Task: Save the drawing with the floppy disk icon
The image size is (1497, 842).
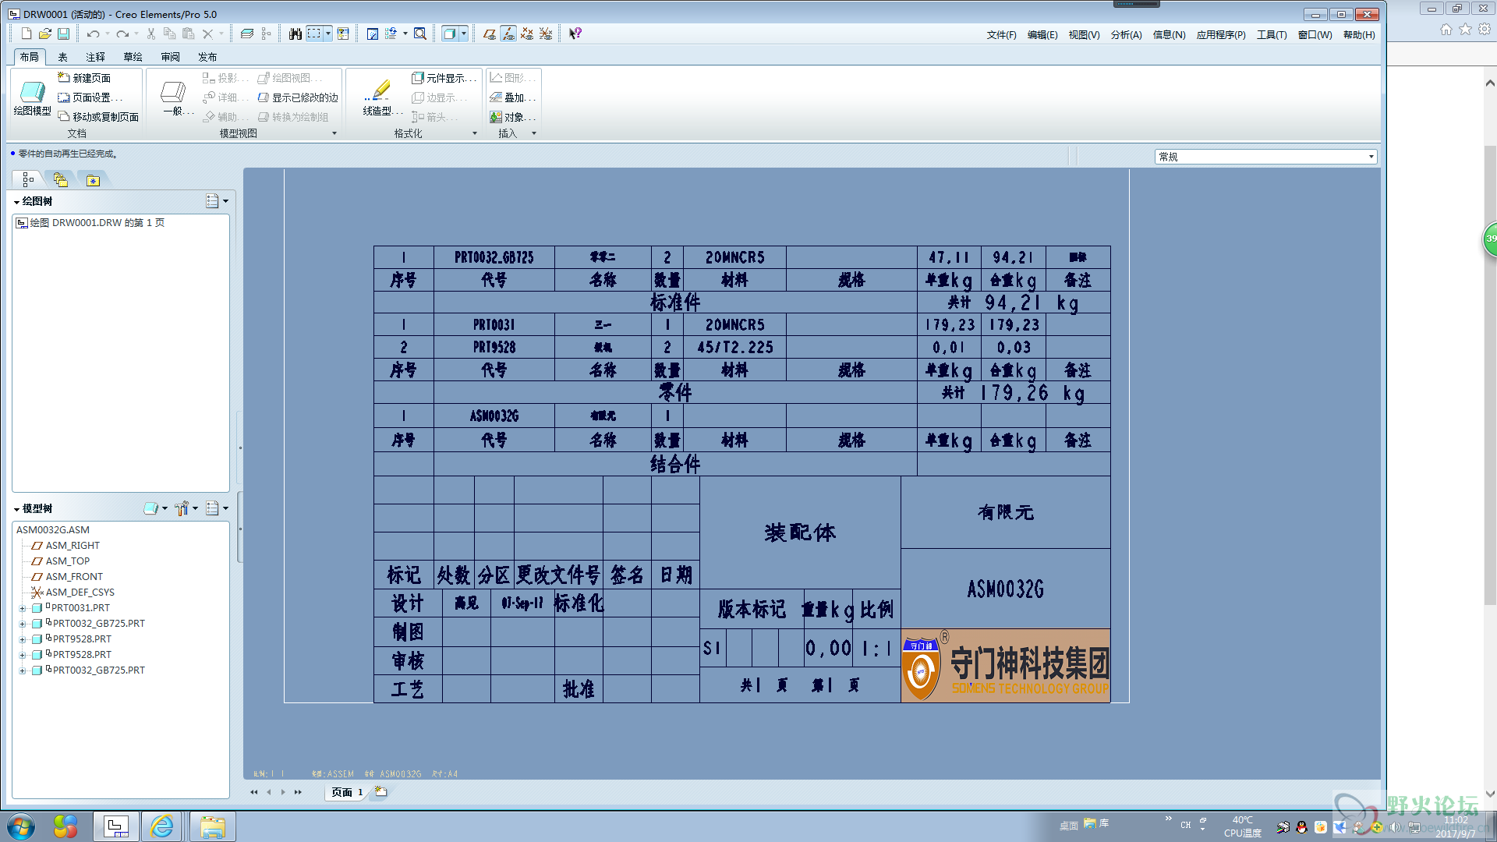Action: (x=64, y=34)
